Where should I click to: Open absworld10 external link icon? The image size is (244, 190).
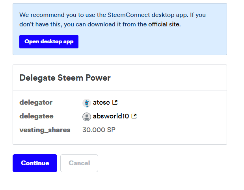click(134, 116)
